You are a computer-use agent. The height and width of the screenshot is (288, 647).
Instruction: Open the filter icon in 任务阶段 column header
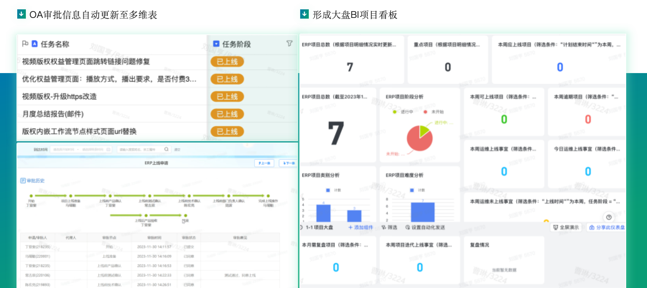point(289,43)
